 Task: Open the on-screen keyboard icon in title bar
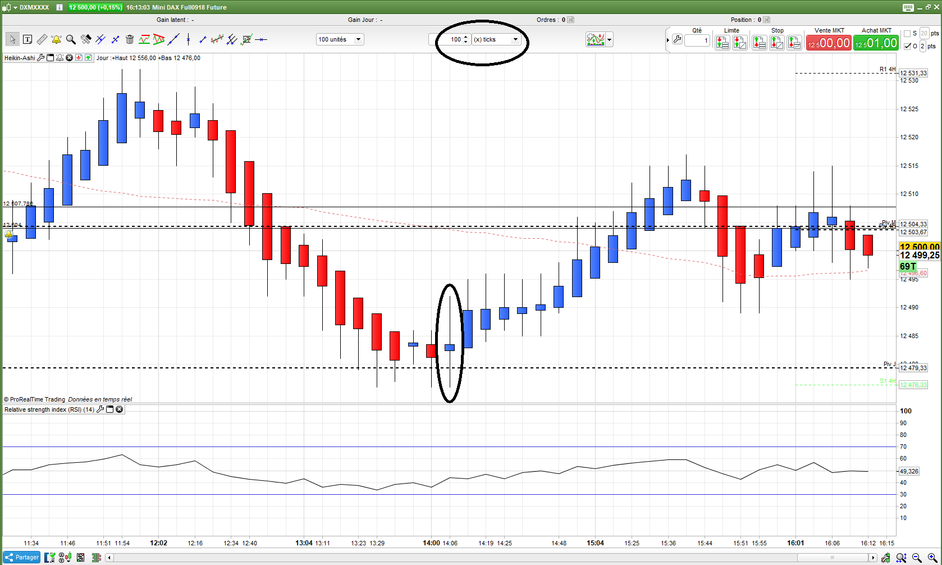point(908,7)
